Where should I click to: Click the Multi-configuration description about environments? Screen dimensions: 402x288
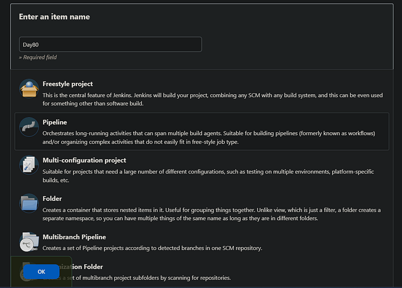point(208,176)
